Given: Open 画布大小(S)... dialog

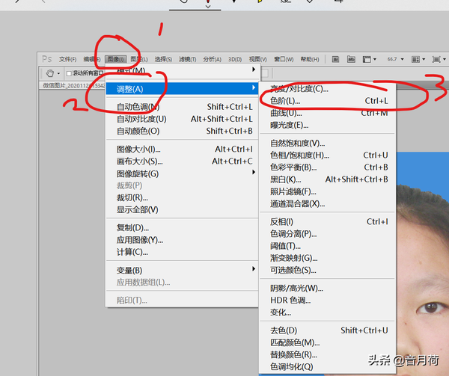Looking at the screenshot, I should [x=183, y=161].
